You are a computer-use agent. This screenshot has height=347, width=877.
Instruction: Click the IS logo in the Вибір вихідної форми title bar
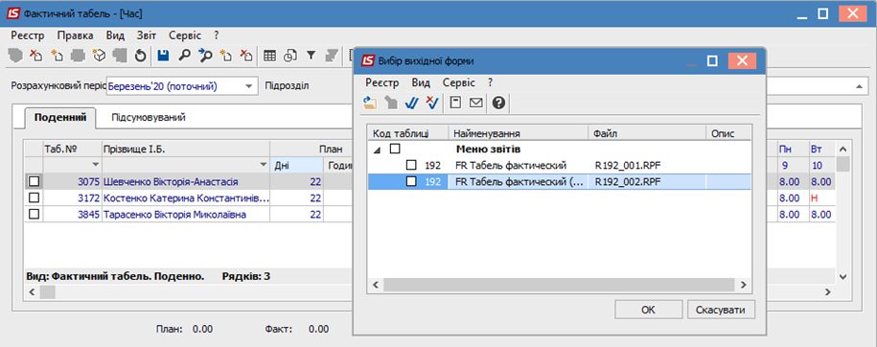coord(368,60)
